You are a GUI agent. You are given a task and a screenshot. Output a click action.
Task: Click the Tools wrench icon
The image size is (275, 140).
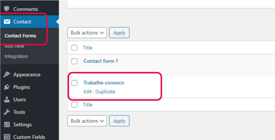pyautogui.click(x=7, y=112)
